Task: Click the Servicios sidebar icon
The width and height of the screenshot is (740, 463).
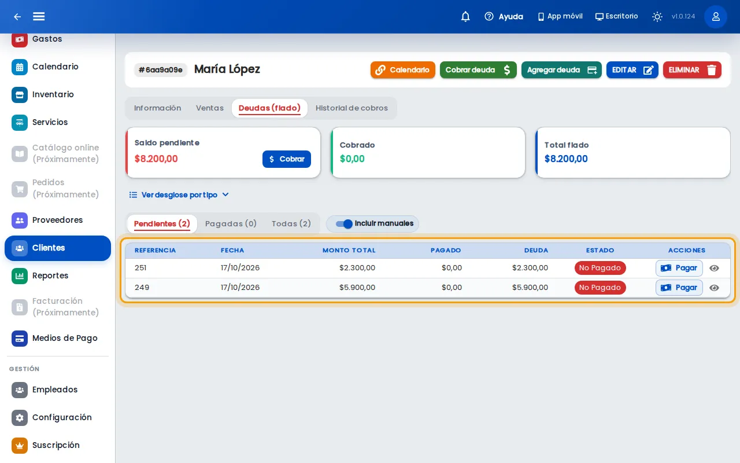Action: 20,122
